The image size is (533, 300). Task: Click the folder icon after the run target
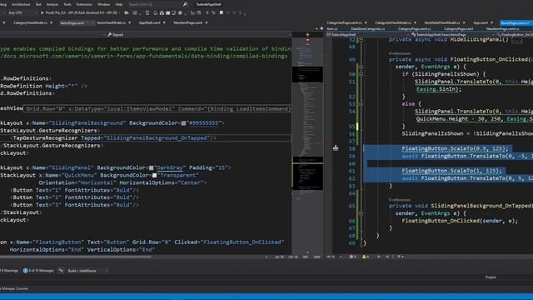(127, 13)
